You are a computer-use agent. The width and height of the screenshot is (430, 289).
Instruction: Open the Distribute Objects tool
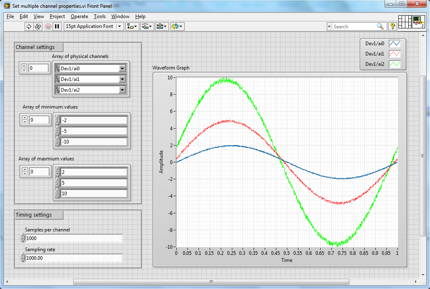pyautogui.click(x=147, y=26)
